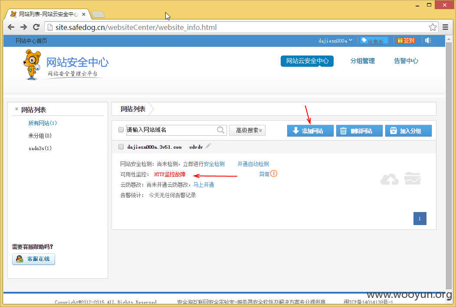Bookmark this page with the star icon
This screenshot has height=307, width=456.
(433, 27)
